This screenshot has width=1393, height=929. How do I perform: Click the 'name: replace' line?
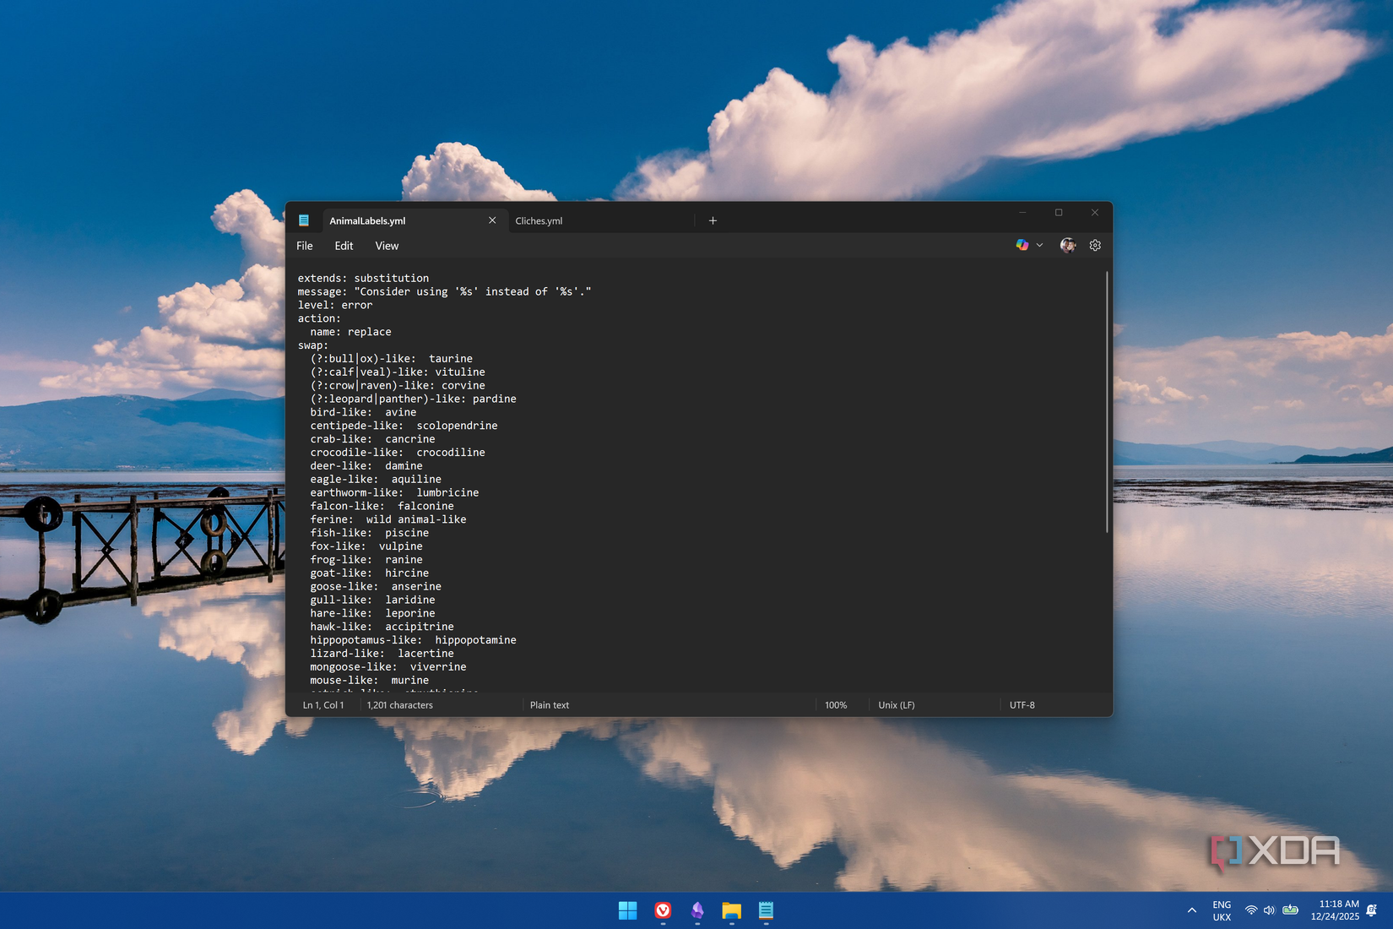click(350, 332)
